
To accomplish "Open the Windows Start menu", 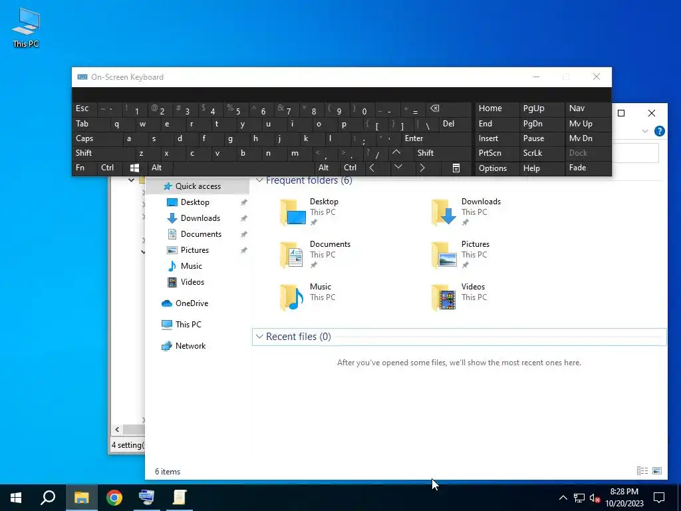I will click(x=16, y=498).
